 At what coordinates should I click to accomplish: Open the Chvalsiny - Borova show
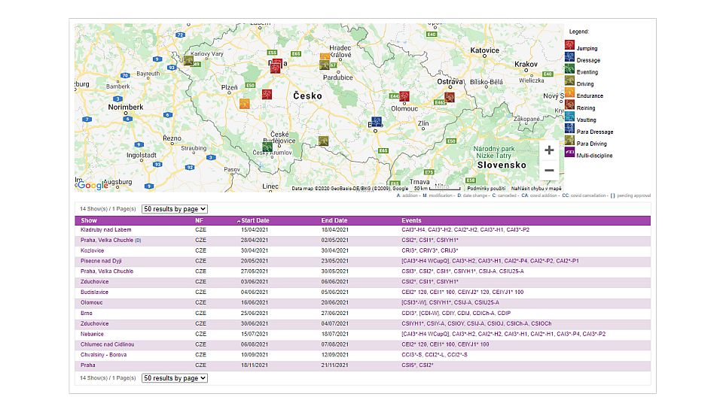click(x=104, y=355)
